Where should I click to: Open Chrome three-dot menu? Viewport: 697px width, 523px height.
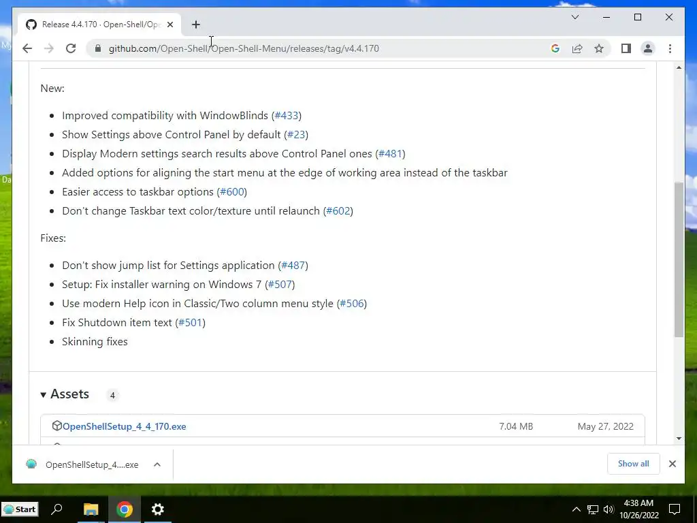tap(670, 48)
